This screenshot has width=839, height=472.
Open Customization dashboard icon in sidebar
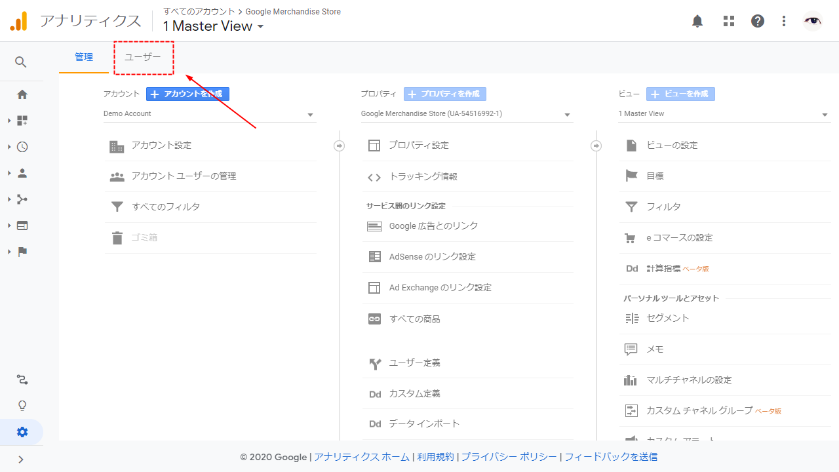pos(22,121)
